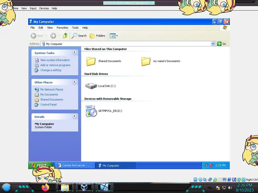
Task: Click VirtualBox USB status icon
Action: [x=215, y=179]
